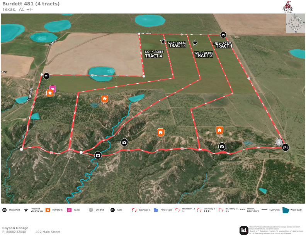The image size is (306, 236).
Task: Click the Pond / Tank legend symbol
Action: point(156,210)
